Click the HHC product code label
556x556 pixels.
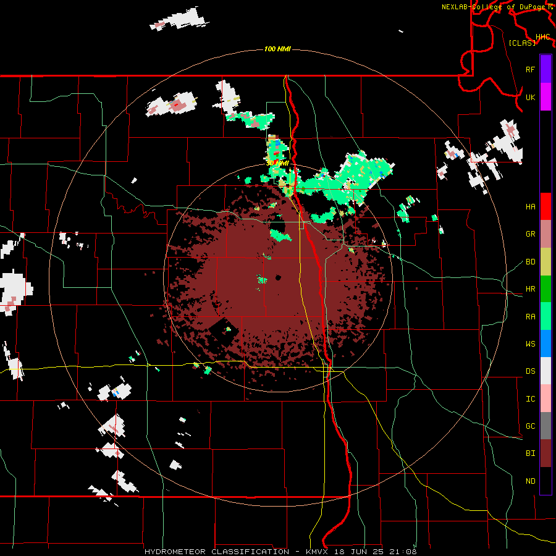click(x=542, y=37)
